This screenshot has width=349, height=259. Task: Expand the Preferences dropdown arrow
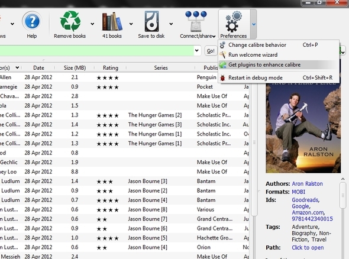click(254, 24)
